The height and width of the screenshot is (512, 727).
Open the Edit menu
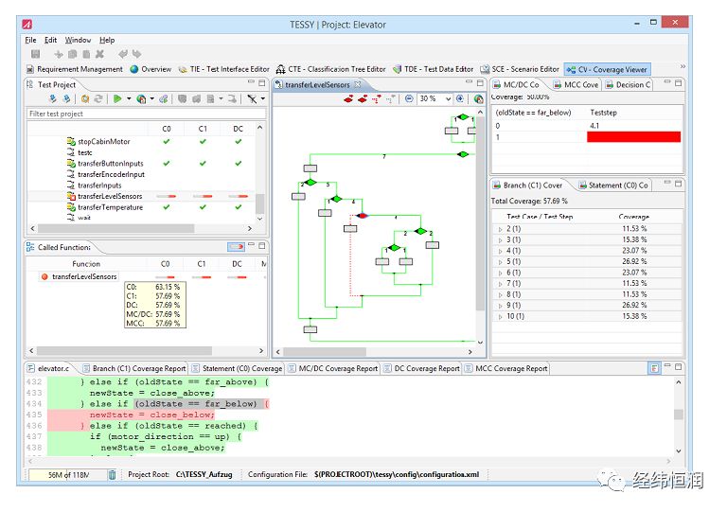pyautogui.click(x=50, y=41)
